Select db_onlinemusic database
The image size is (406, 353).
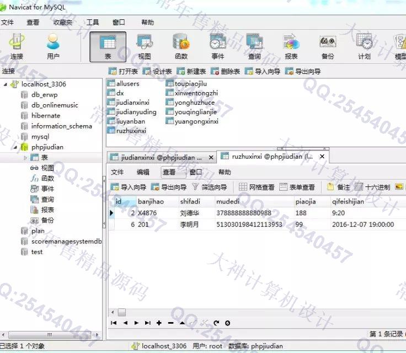[x=55, y=105]
